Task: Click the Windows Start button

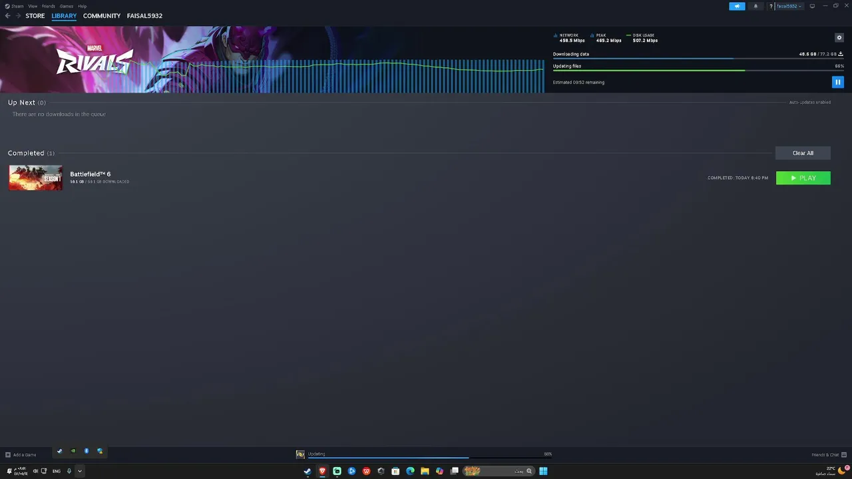Action: pyautogui.click(x=543, y=471)
